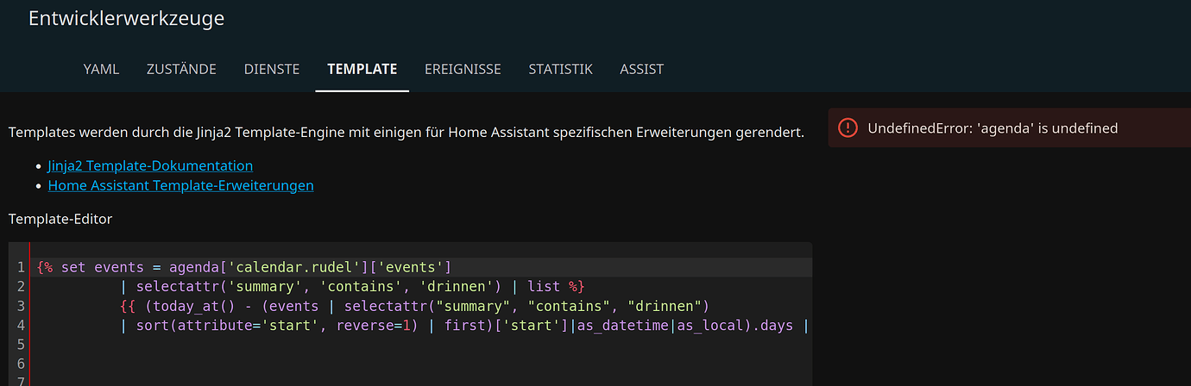
Task: Click the empty line 5 in editor
Action: click(423, 346)
